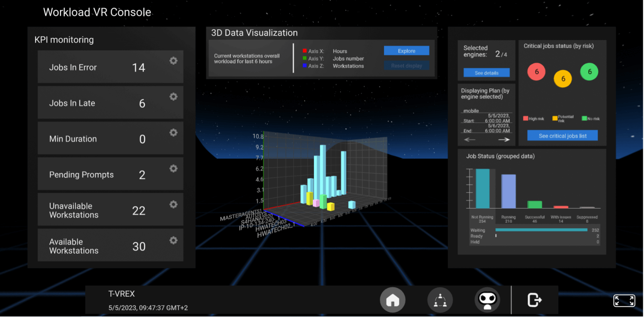This screenshot has width=644, height=318.
Task: Click the Not Running bar in chart
Action: tap(482, 189)
